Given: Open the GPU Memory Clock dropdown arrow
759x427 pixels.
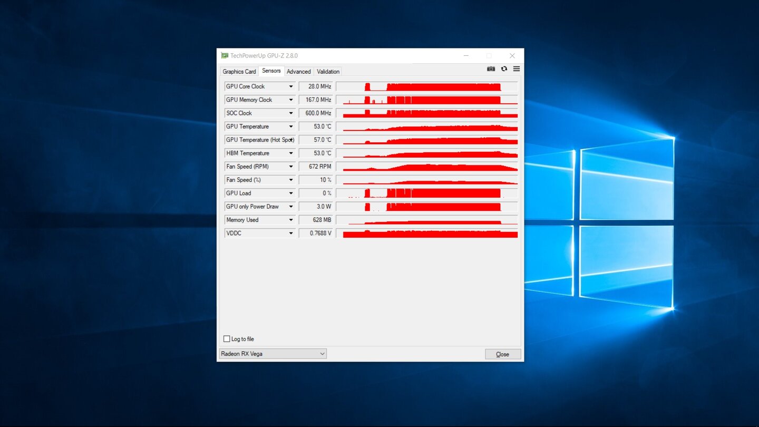Looking at the screenshot, I should [x=290, y=100].
